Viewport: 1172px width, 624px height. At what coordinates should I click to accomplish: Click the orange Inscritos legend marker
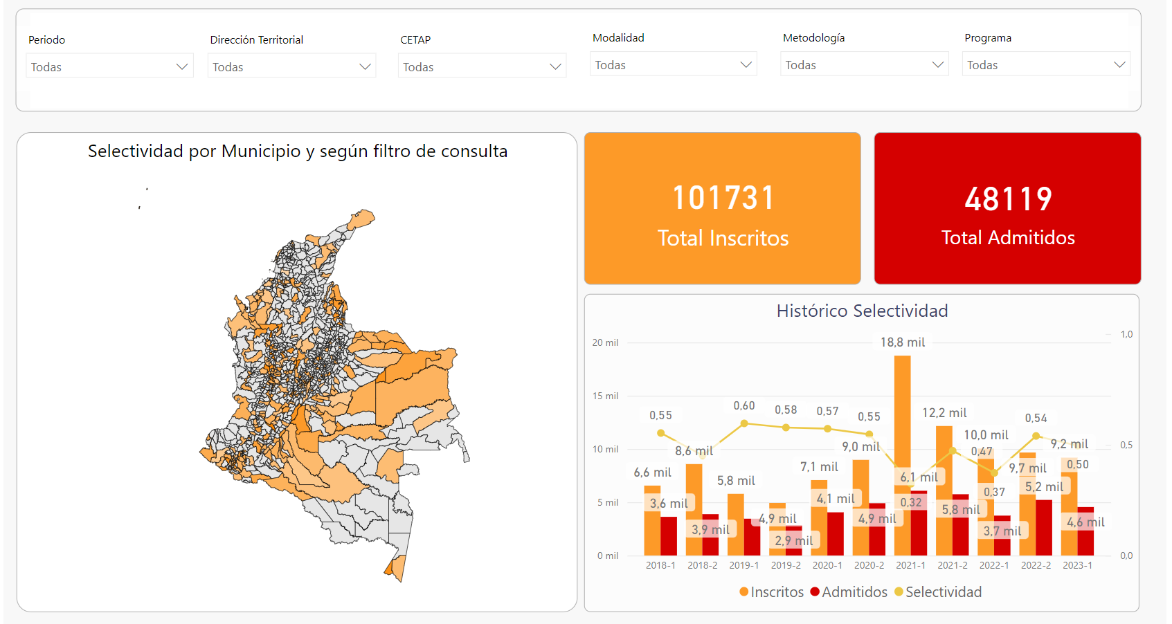click(x=744, y=592)
